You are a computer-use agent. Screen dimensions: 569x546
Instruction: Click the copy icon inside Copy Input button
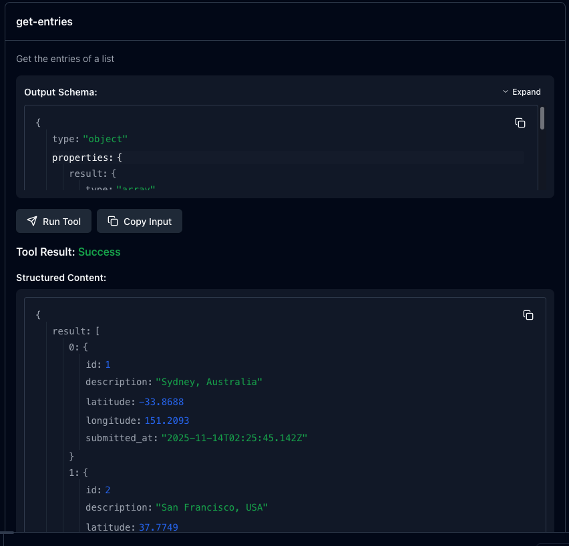tap(112, 221)
